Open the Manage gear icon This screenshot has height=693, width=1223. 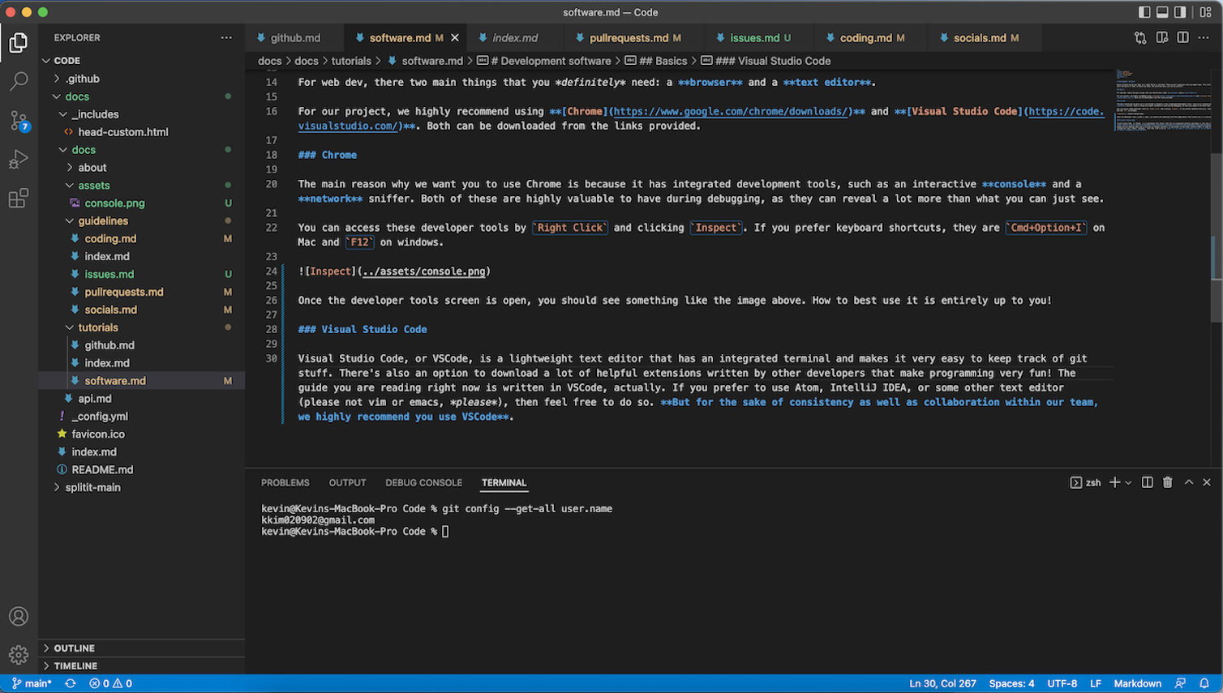[18, 654]
